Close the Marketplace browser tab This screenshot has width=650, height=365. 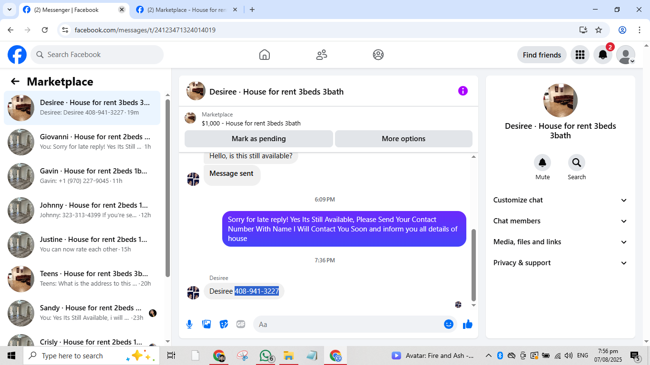click(x=235, y=10)
